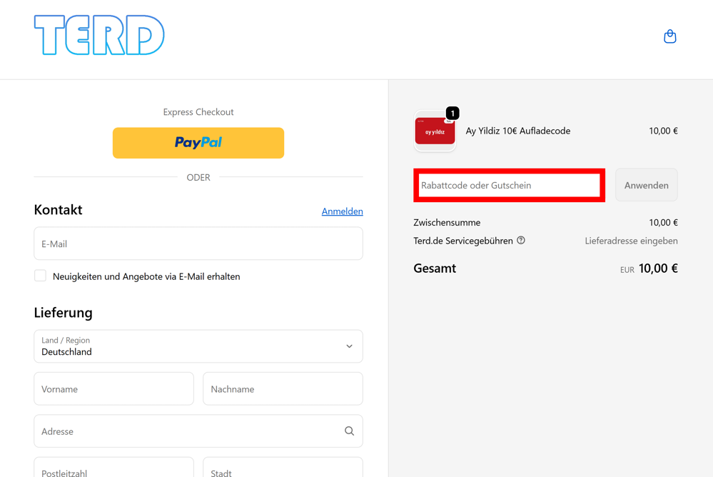Pay with the PayPal express button

coord(198,143)
